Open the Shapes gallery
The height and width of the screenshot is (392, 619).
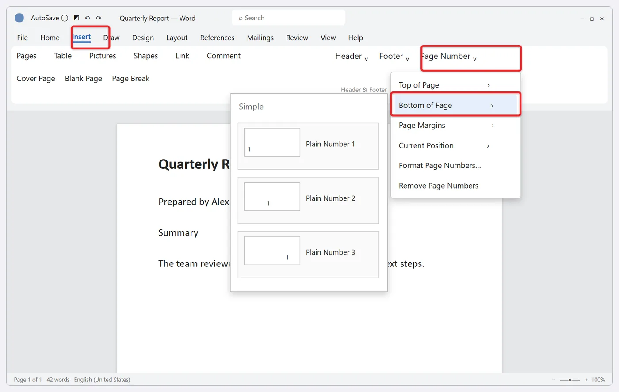click(x=146, y=56)
